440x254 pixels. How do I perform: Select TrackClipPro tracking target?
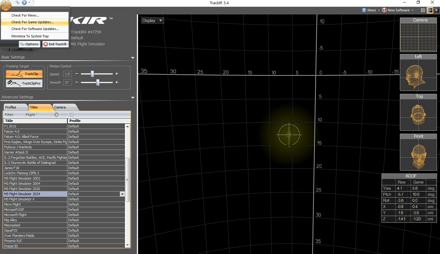[x=24, y=83]
